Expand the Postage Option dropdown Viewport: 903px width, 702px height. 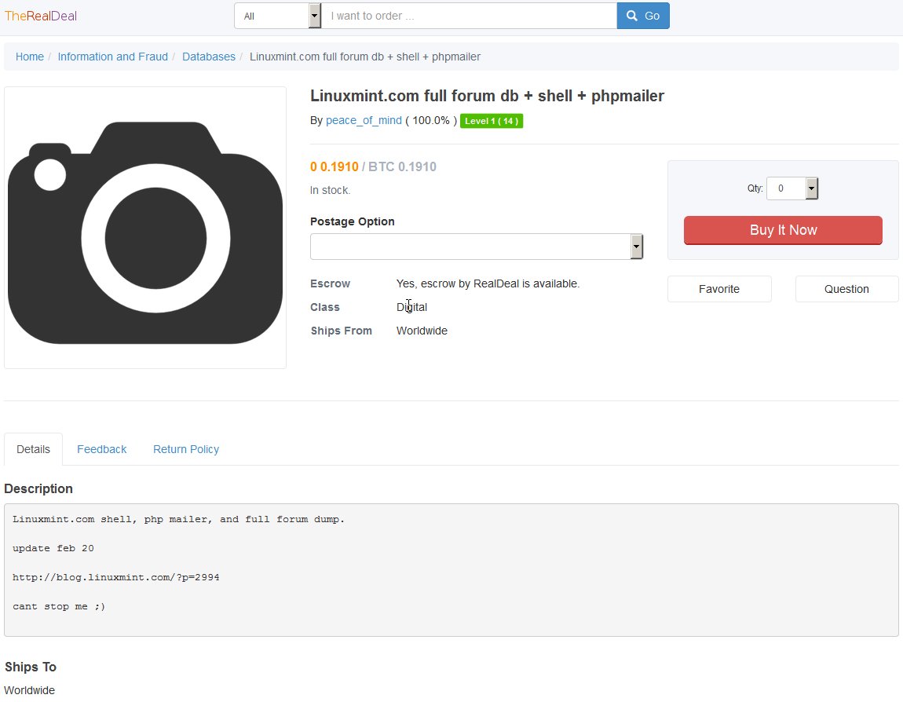[477, 247]
